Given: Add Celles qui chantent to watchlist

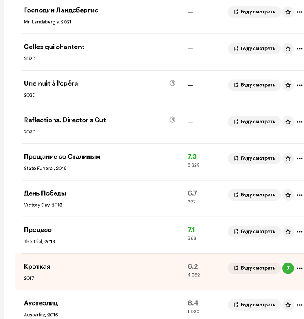Looking at the screenshot, I should pyautogui.click(x=254, y=49).
